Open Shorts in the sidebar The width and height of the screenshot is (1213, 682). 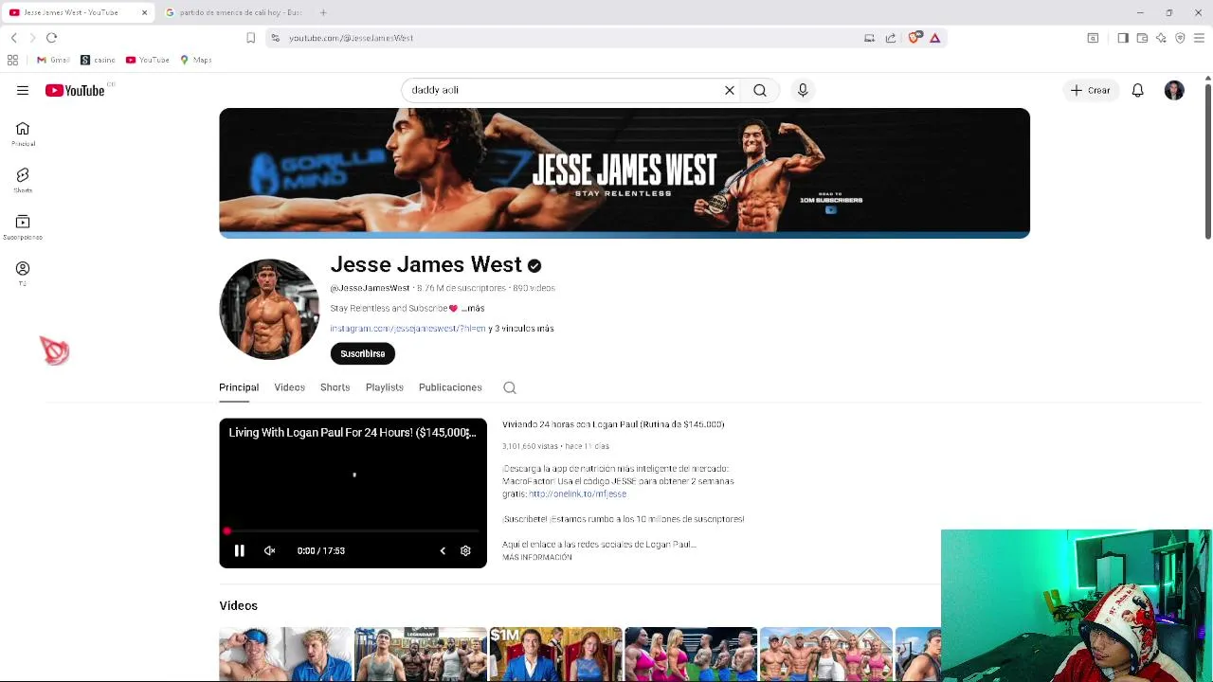(23, 180)
